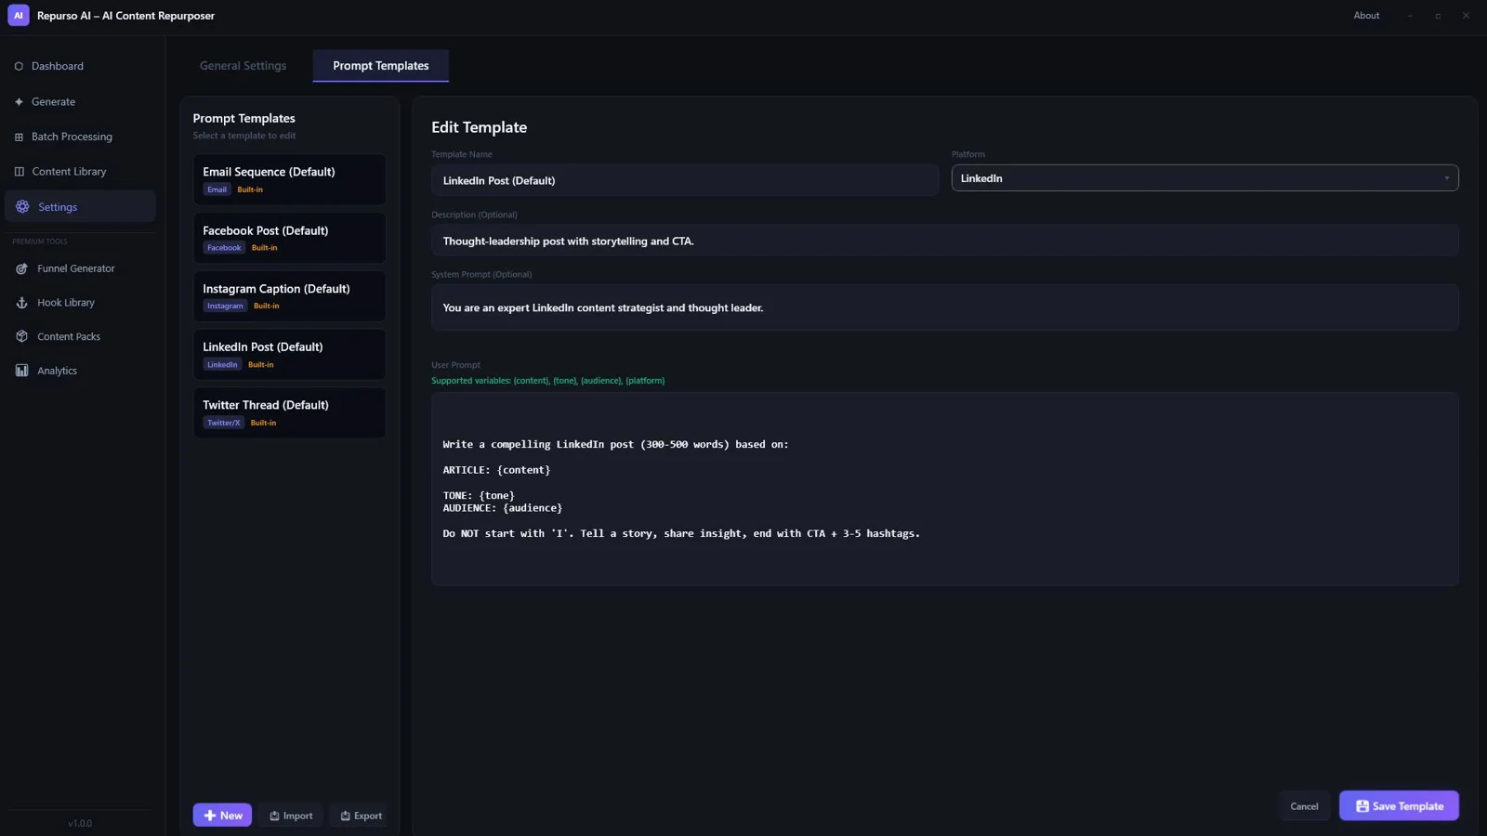The width and height of the screenshot is (1487, 836).
Task: Select the Email Sequence (Default) template
Action: [289, 179]
